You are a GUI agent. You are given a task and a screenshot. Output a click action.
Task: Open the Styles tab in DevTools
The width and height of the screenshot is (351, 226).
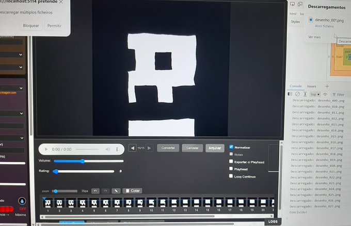tap(295, 22)
